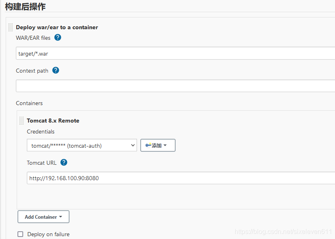This screenshot has width=335, height=239.
Task: Open the Add Container dropdown
Action: (x=44, y=217)
